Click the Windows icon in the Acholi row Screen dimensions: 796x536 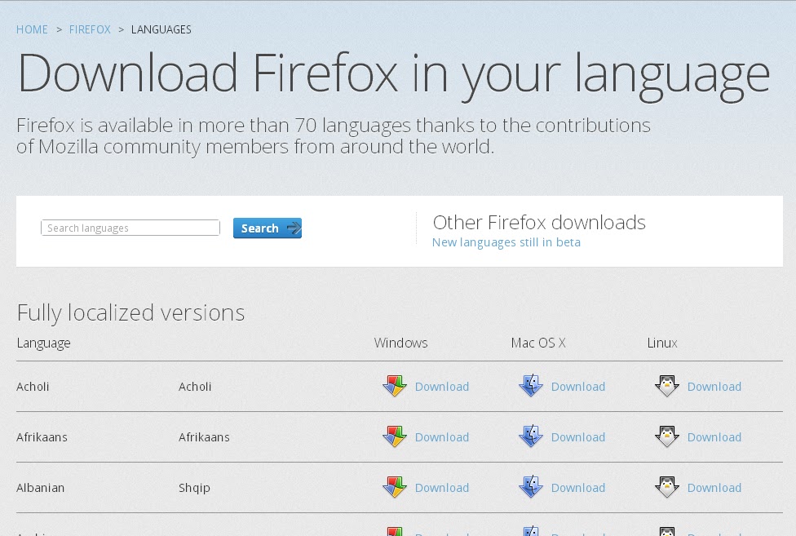(395, 386)
